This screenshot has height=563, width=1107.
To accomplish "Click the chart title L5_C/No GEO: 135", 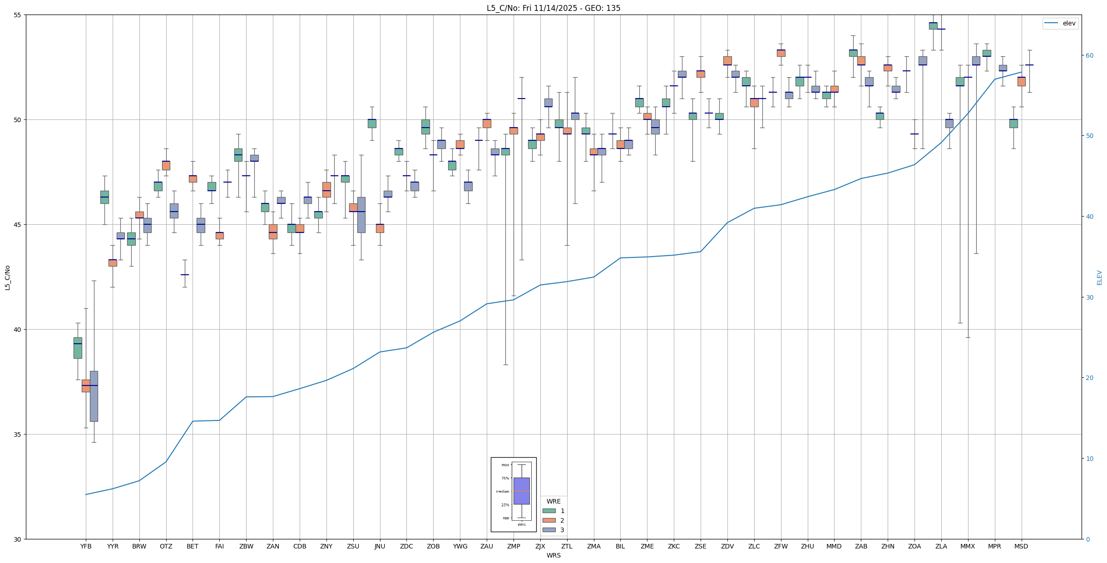I will (x=553, y=8).
